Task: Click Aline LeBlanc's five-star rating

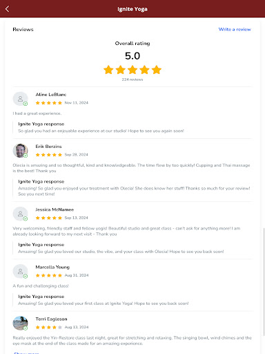Action: 49,103
